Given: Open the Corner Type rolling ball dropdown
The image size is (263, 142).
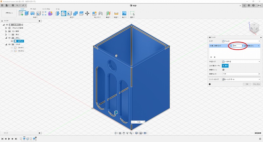Looking at the screenshot, I should click(x=241, y=79).
